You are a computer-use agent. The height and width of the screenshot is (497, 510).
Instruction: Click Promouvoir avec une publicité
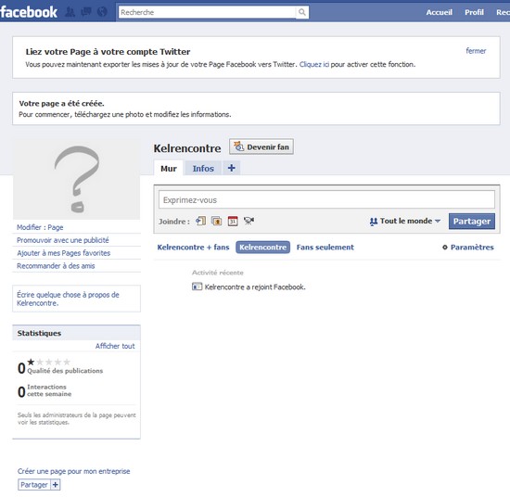click(63, 240)
